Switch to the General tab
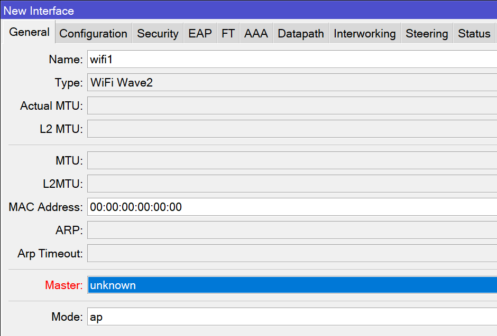 [x=30, y=33]
